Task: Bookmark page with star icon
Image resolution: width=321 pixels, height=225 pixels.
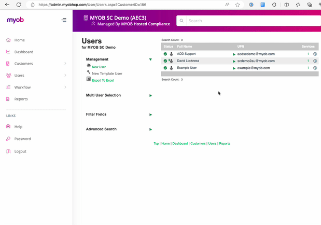Action: point(238,5)
